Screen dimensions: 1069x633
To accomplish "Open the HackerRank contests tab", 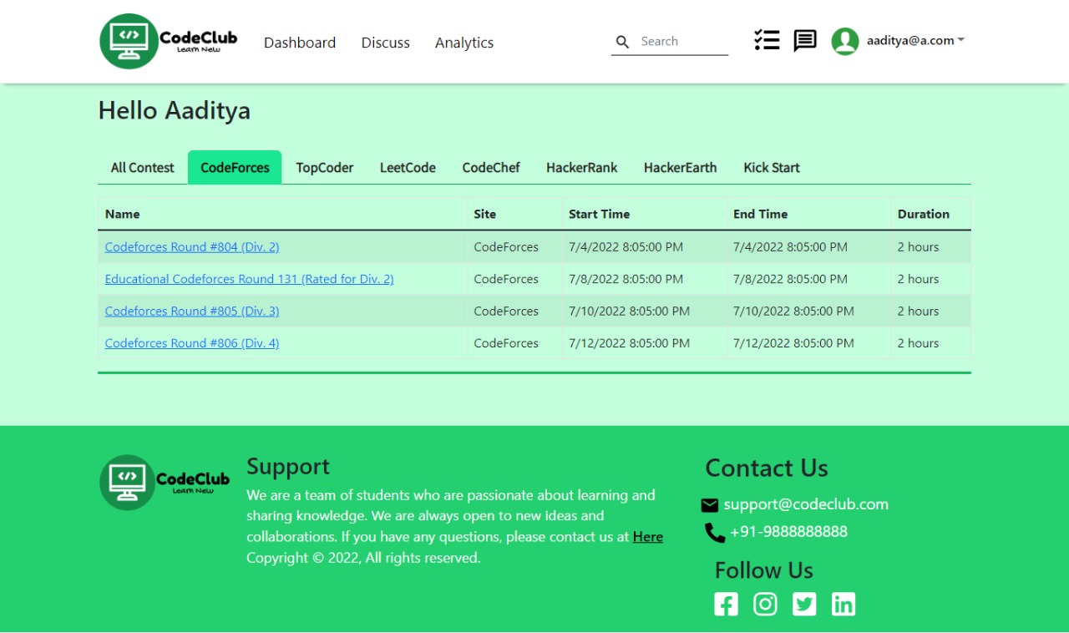I will [x=581, y=167].
